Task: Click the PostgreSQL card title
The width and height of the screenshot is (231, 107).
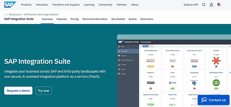Action: point(194,73)
